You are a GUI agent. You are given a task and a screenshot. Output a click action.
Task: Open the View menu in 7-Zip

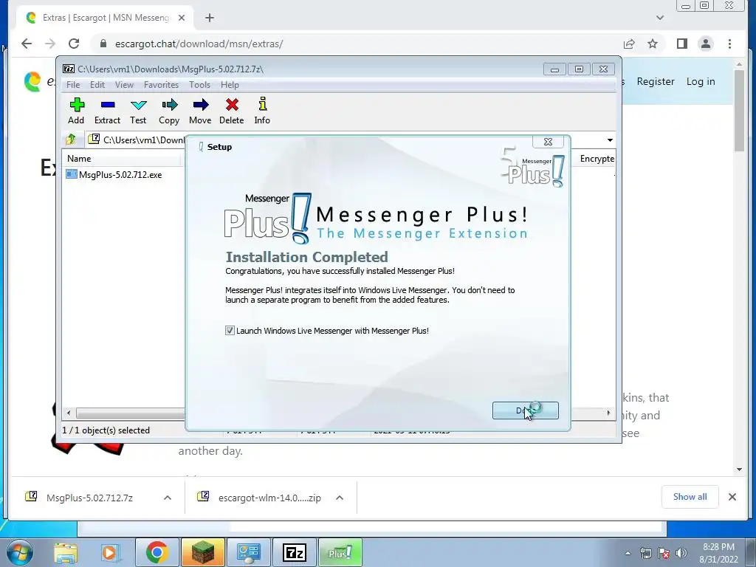pos(124,85)
